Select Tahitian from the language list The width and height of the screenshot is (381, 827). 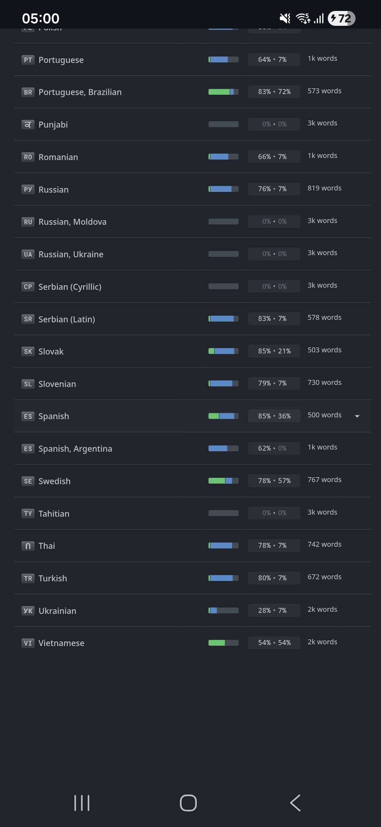pyautogui.click(x=54, y=514)
